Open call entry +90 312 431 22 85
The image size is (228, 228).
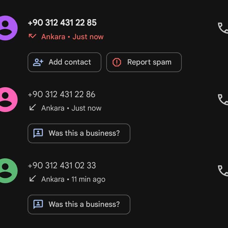click(62, 23)
